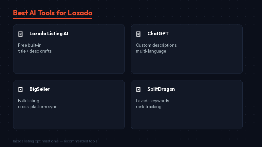Screen dimensions: 262x147
Task: Click the orange underline beneath the title
Action: coord(52,19)
